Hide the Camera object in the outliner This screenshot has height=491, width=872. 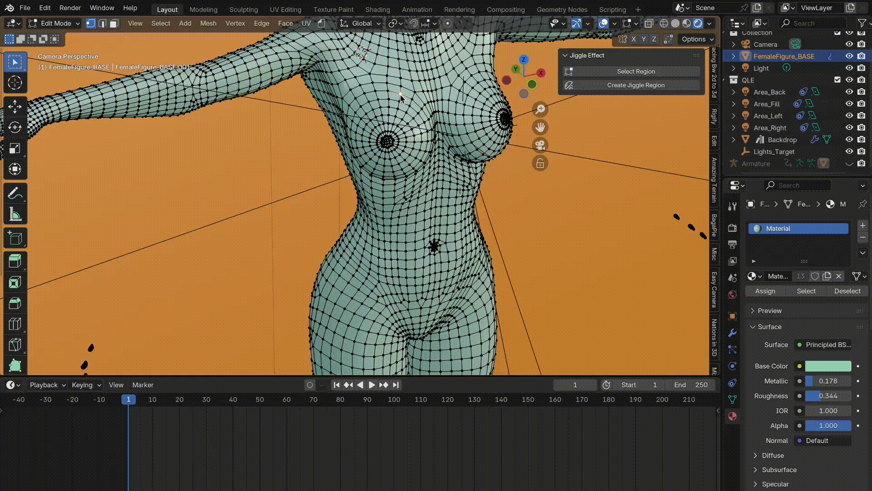(x=849, y=44)
